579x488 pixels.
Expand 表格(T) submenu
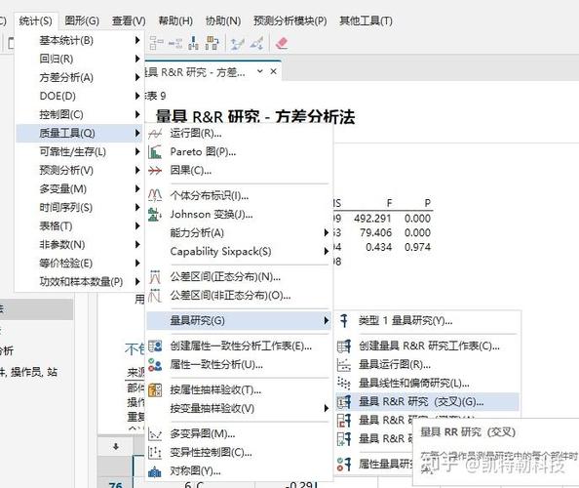click(79, 225)
